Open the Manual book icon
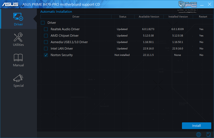214x138 pixels. pos(18,57)
